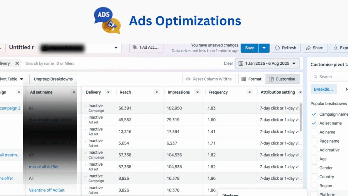Uncheck the Campaign name breakdown
Image resolution: width=348 pixels, height=196 pixels.
[x=314, y=114]
